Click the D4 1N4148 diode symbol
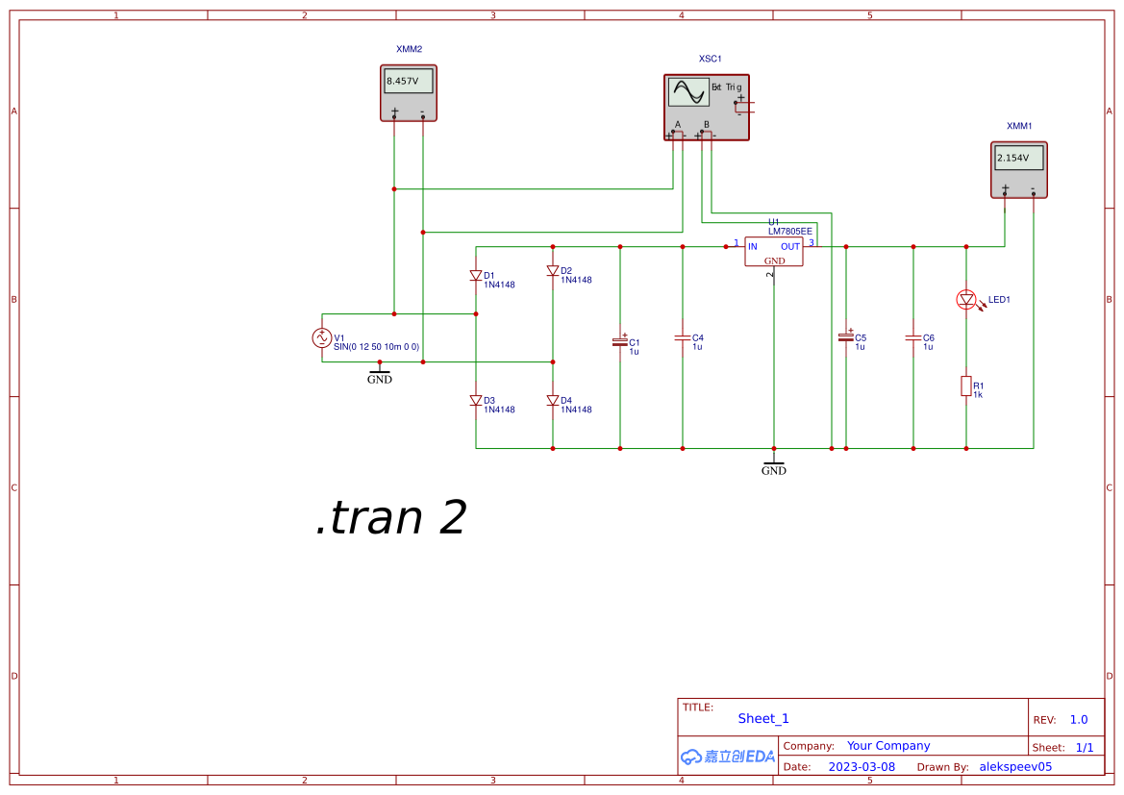 (553, 398)
